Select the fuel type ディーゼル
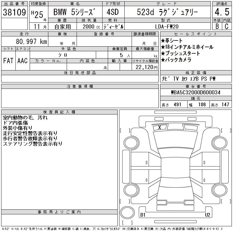Viewport: 233px width, 233px height. pos(113,27)
